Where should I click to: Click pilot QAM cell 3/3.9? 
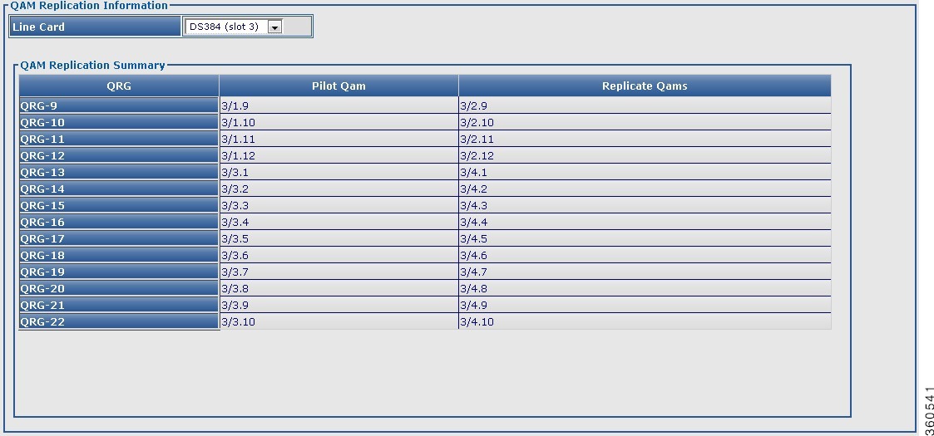point(339,306)
